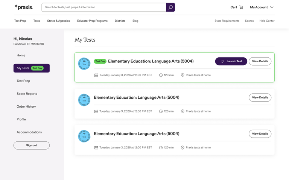Go to State Requirements link
Screen dimensions: 289x180
tap(227, 21)
